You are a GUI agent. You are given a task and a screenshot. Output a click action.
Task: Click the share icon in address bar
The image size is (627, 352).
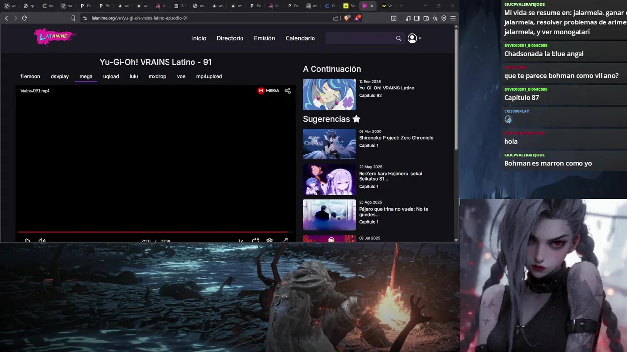[336, 18]
